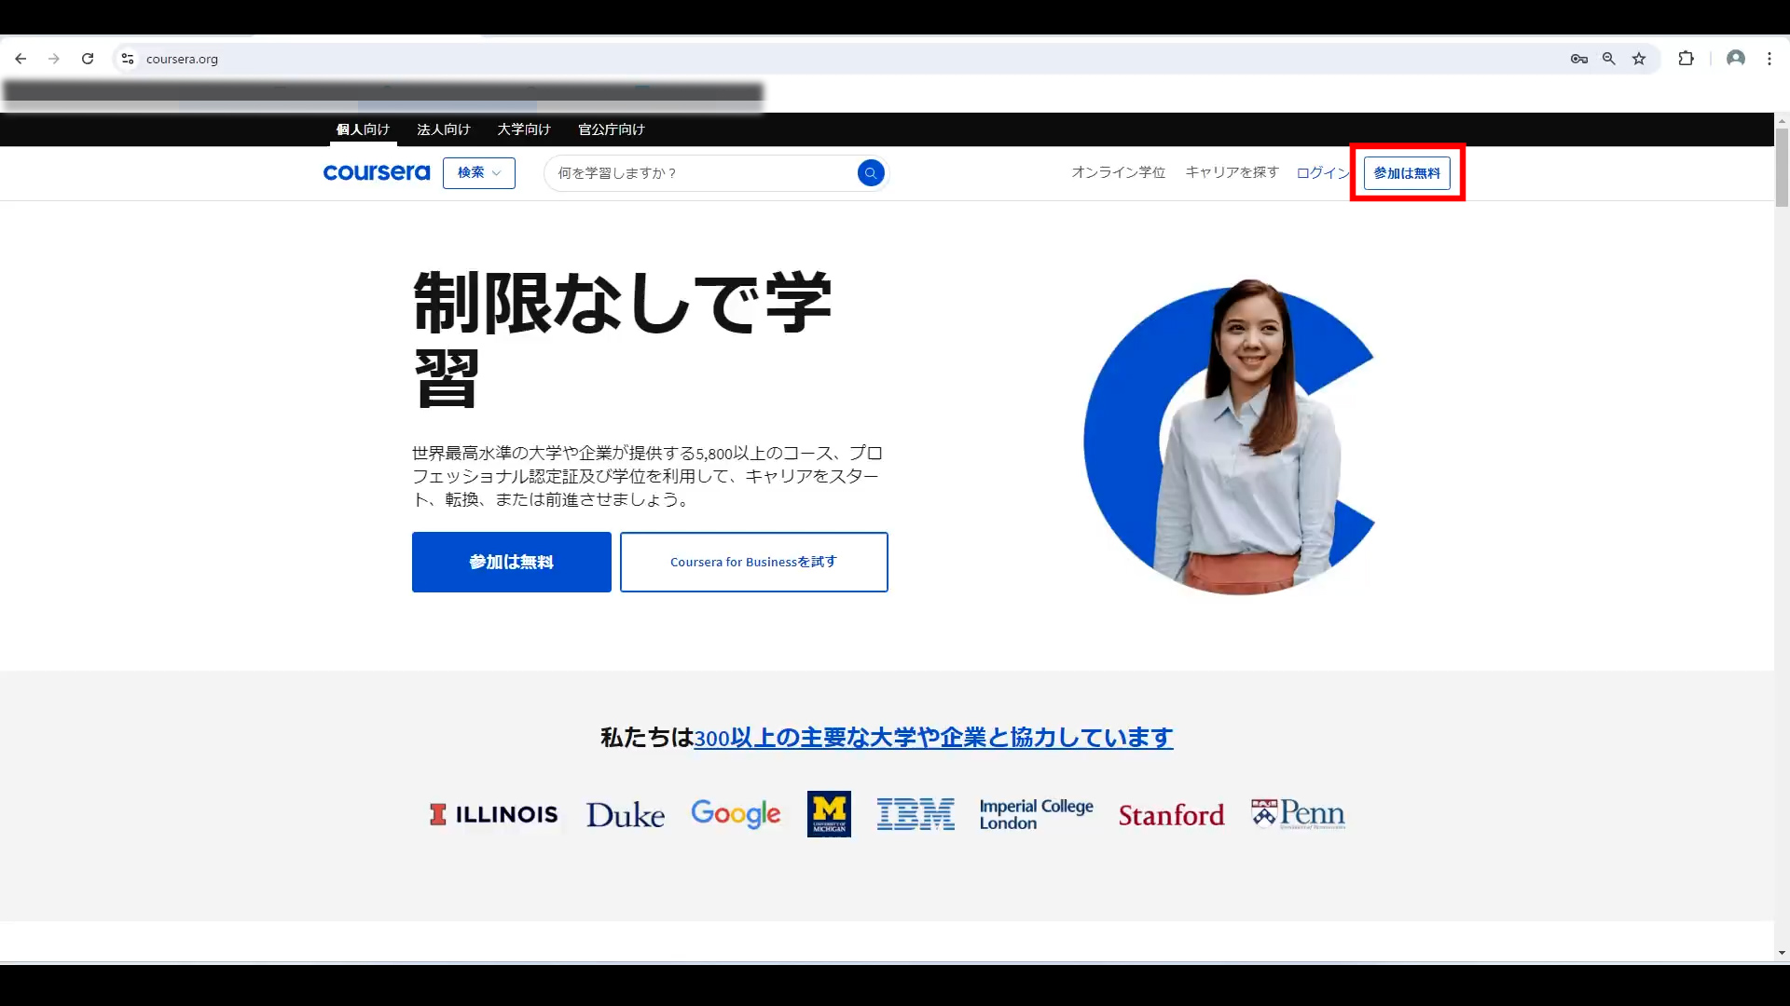The image size is (1790, 1006).
Task: Click the Google partner logo
Action: [736, 814]
